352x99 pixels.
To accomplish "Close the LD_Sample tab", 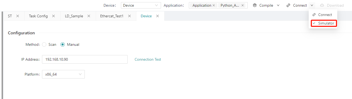I will tap(89, 16).
